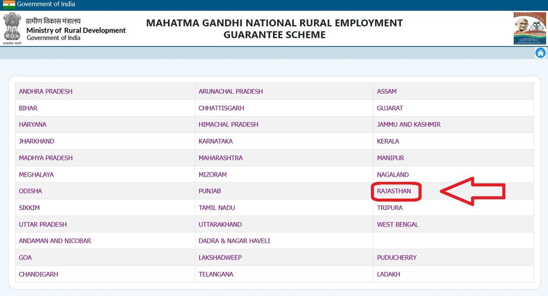Open the Odisha state link
548x296 pixels.
tap(31, 191)
